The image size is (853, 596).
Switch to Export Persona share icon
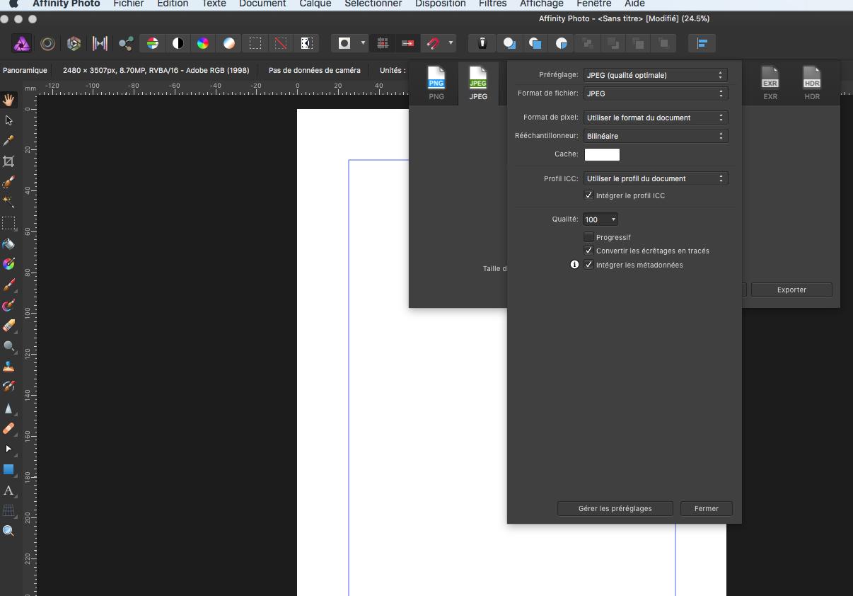point(126,43)
